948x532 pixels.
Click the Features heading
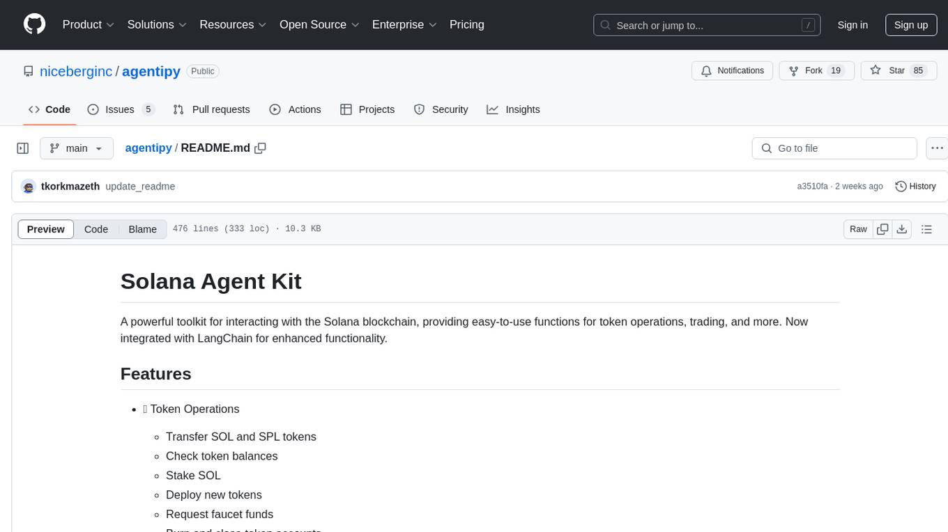(156, 374)
